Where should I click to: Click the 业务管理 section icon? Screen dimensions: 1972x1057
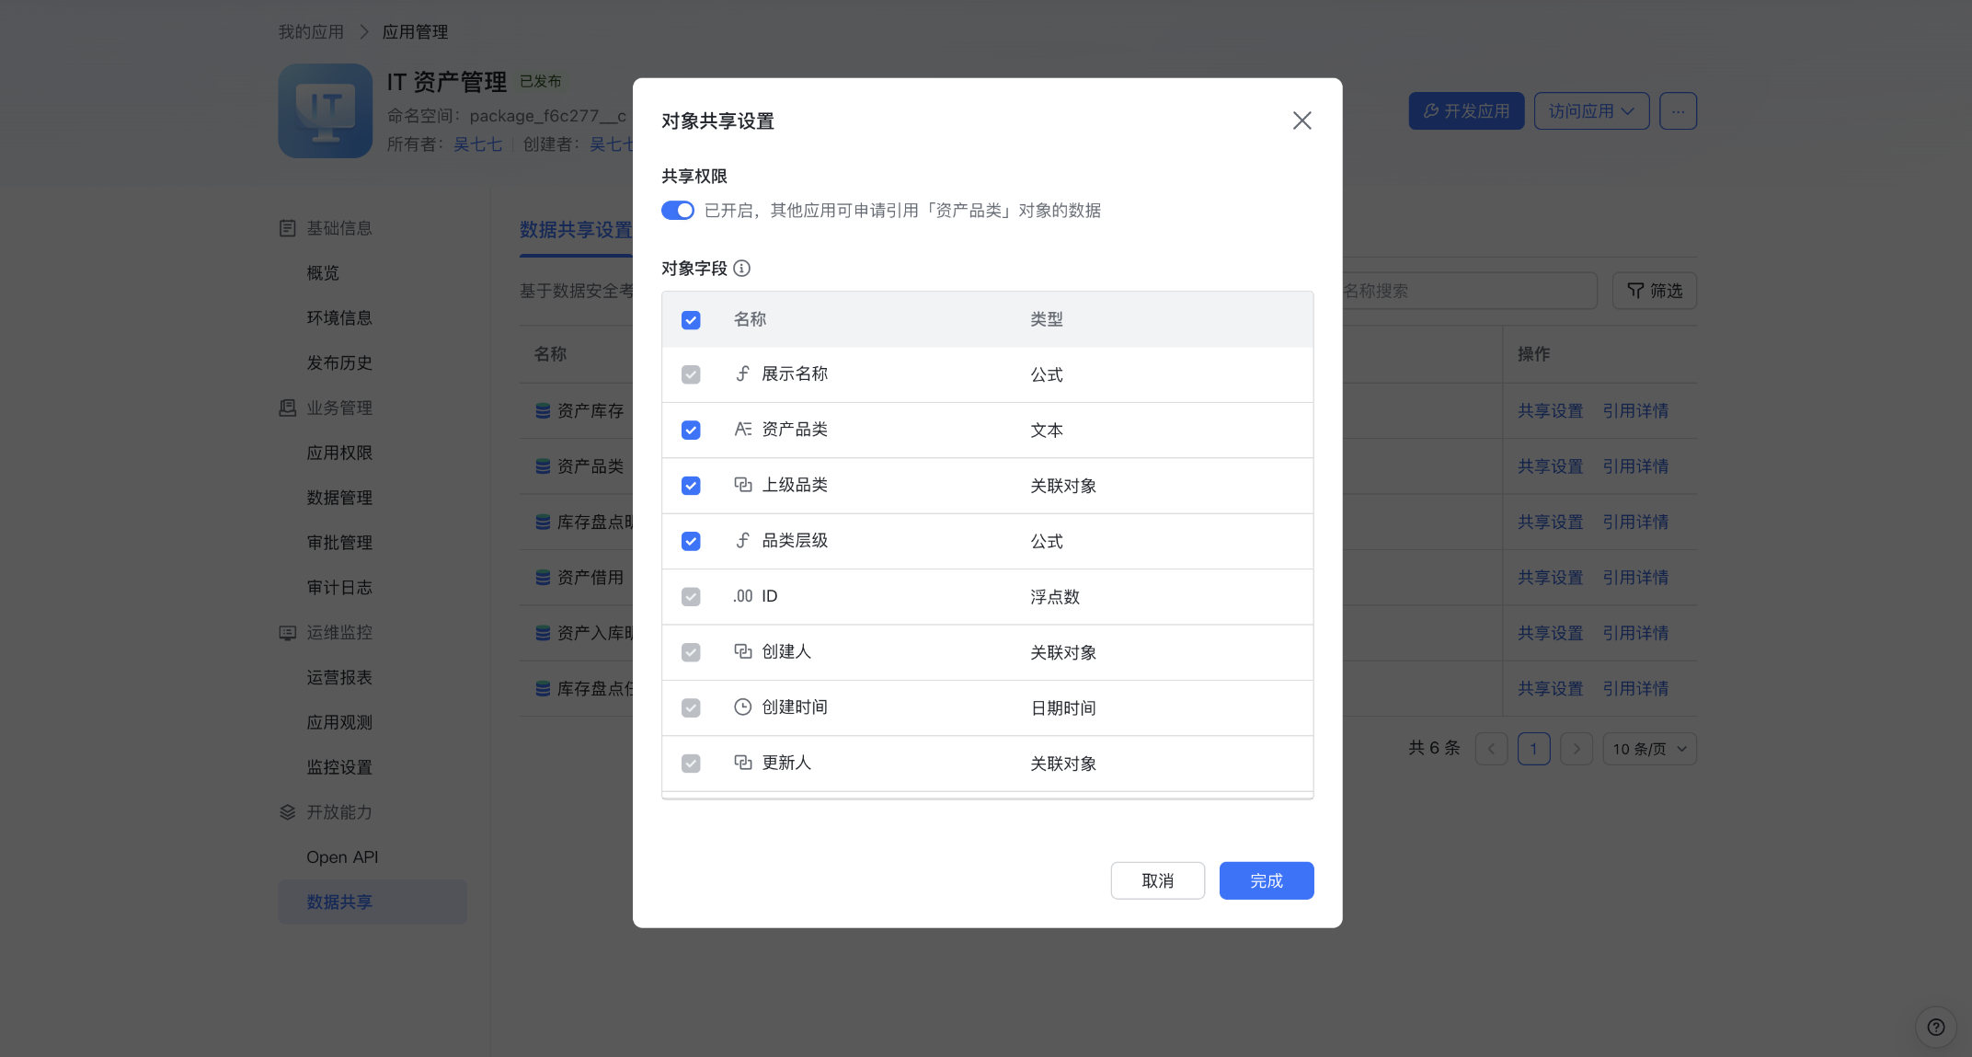[x=288, y=408]
